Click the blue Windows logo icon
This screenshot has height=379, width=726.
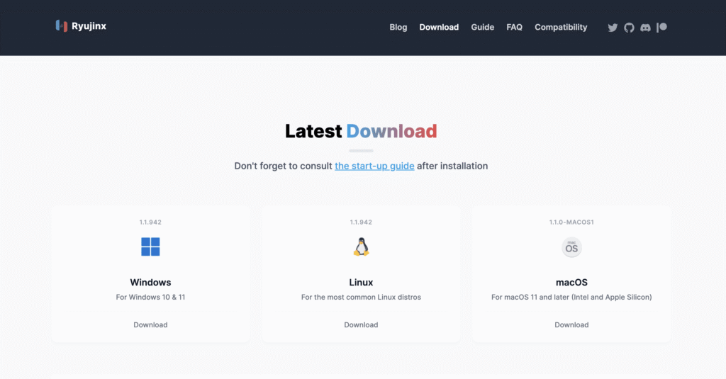[150, 247]
